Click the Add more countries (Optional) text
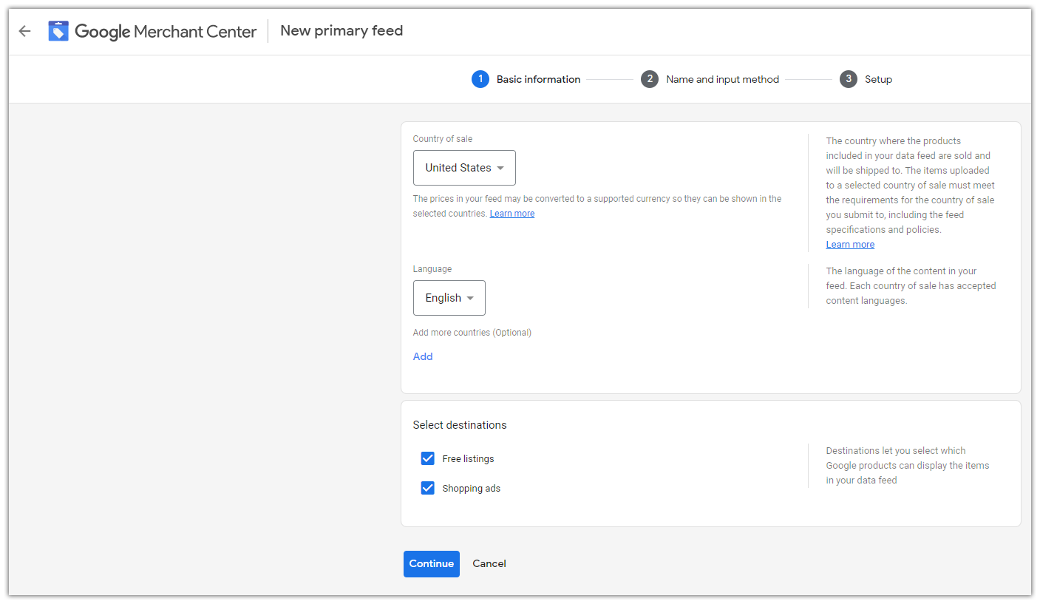This screenshot has width=1040, height=604. 472,333
